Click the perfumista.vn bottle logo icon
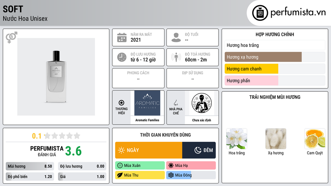Image resolution: width=331 pixels, height=186 pixels. [x=260, y=13]
